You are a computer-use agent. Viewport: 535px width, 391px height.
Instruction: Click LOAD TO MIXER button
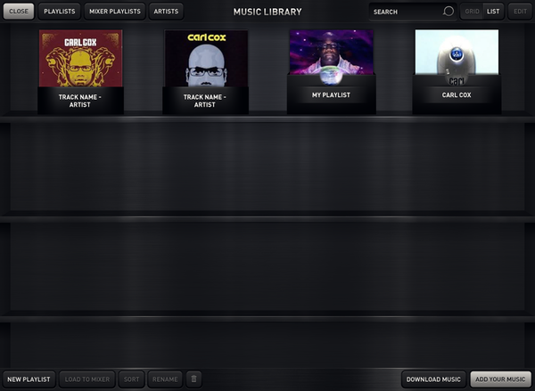pyautogui.click(x=87, y=379)
